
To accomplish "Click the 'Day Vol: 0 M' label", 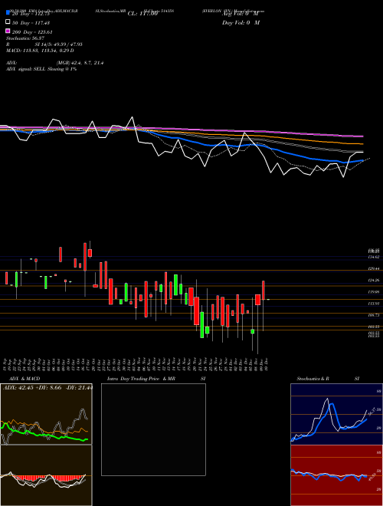I will pyautogui.click(x=241, y=23).
